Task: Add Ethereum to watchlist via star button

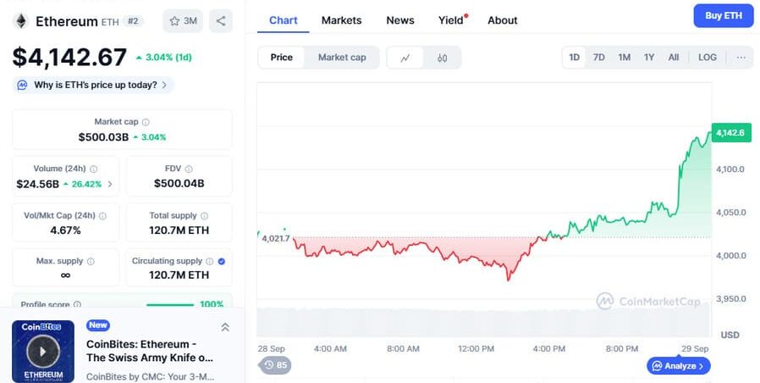Action: pos(183,21)
